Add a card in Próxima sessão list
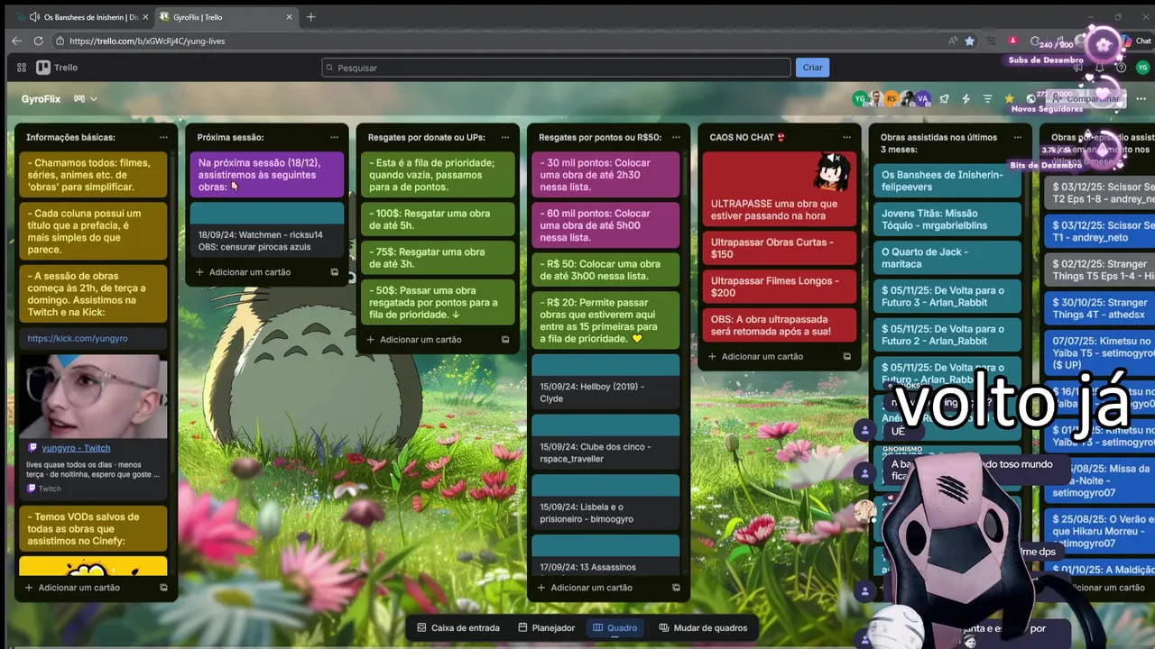1155x649 pixels. [250, 272]
